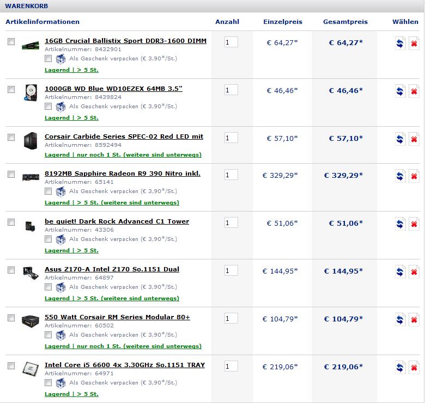Remove 550 Watt Corsair RM power supply

pos(414,320)
